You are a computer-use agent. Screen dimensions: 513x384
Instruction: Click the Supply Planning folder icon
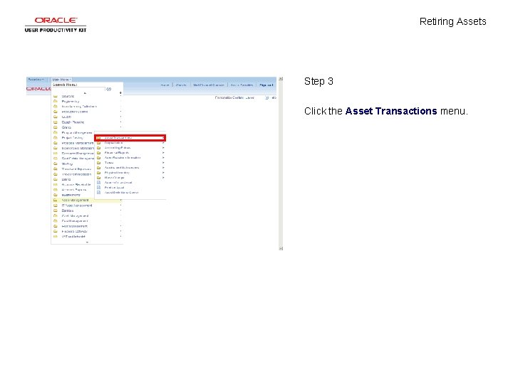tap(56, 122)
